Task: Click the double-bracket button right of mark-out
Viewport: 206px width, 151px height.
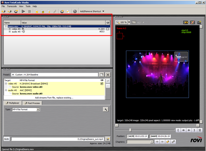Action: click(200, 130)
